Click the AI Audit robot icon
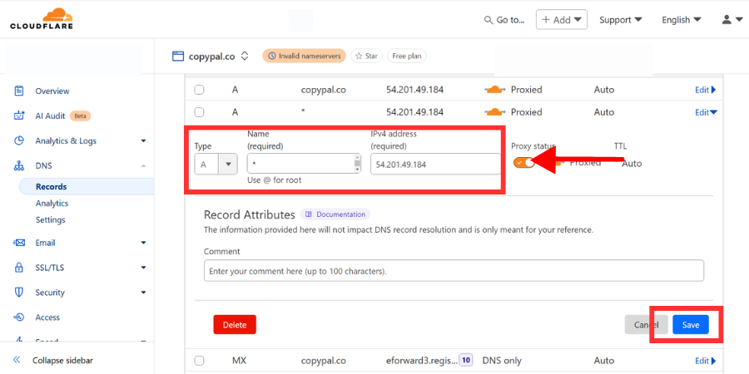This screenshot has height=374, width=749. pyautogui.click(x=19, y=116)
